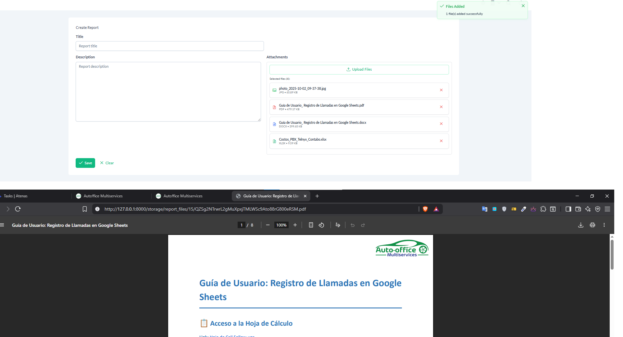Open the browser extensions puzzle icon
The image size is (623, 337).
click(x=543, y=209)
